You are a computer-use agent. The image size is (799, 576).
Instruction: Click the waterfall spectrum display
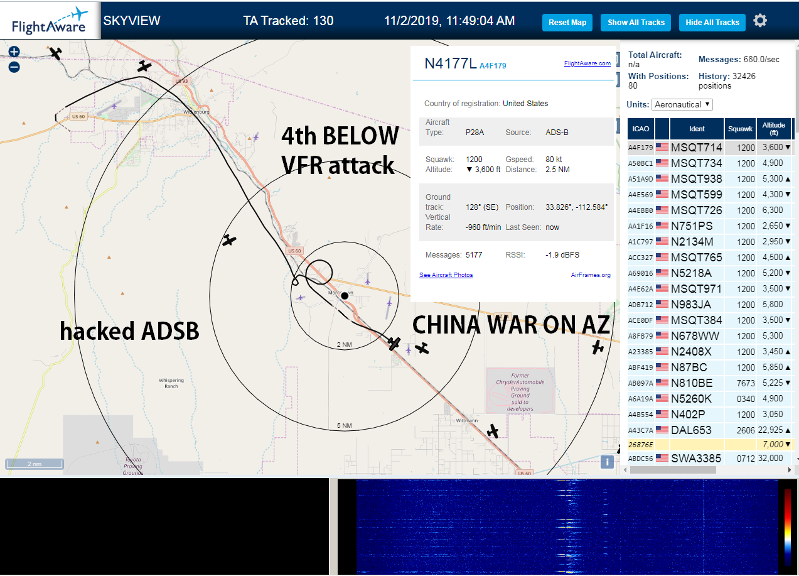tap(566, 527)
